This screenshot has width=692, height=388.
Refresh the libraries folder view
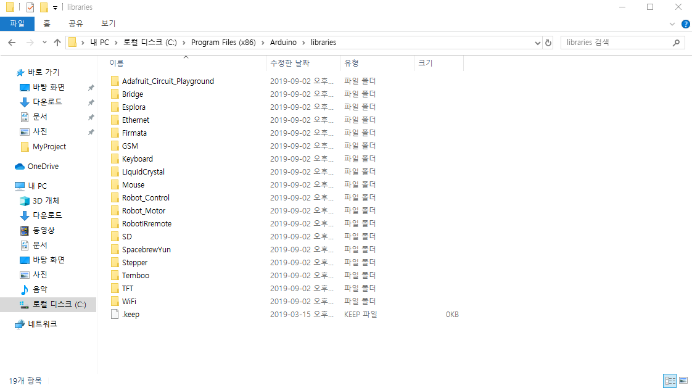coord(548,43)
